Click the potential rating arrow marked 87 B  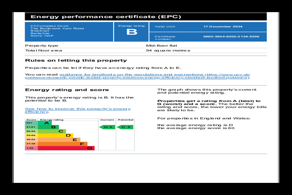125,127
